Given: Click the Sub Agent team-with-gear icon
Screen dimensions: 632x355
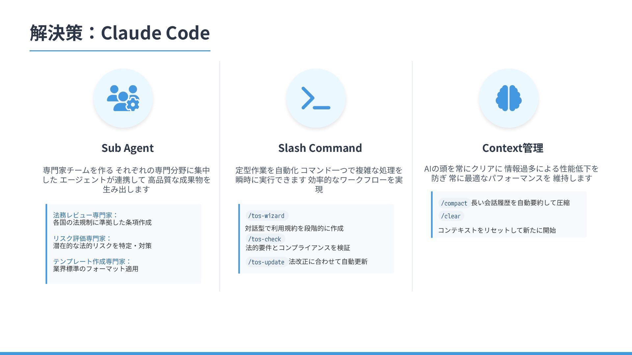Looking at the screenshot, I should (x=123, y=98).
